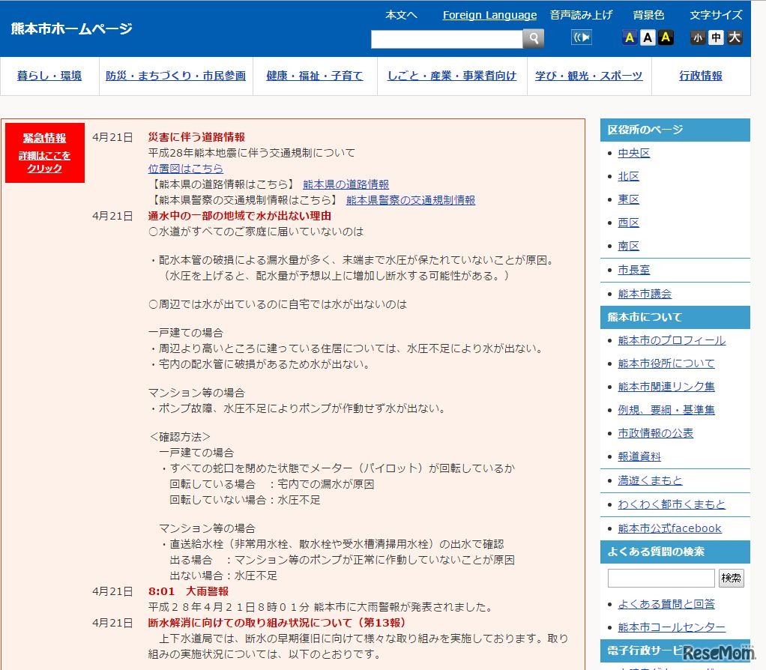Viewport: 766px width, 670px height.
Task: Click the white A background color icon
Action: pos(647,37)
